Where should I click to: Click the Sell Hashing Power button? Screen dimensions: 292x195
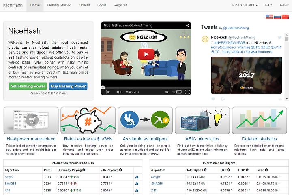[x=28, y=86]
